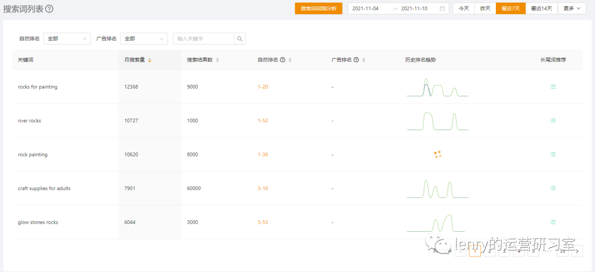Open the 广告排名 filter dropdown
This screenshot has width=595, height=272.
click(144, 39)
